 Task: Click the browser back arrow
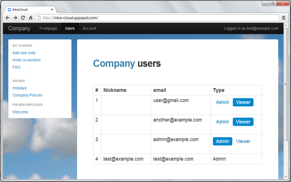pyautogui.click(x=7, y=18)
